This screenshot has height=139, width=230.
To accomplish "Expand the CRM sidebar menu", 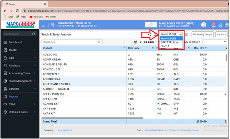I will click(20, 104).
